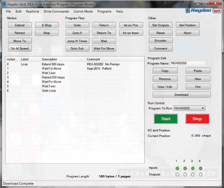Viewport: 224px width, 188px height.
Task: Open the Programs menu
Action: pos(104,11)
